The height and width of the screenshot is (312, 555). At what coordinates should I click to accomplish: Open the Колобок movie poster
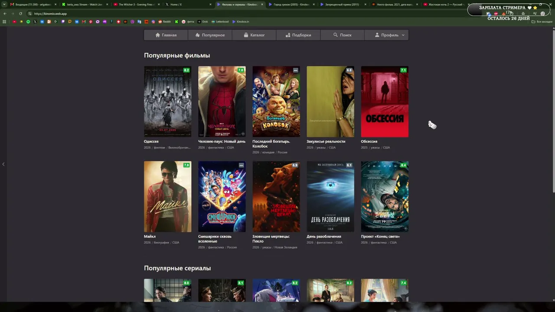coord(276,101)
